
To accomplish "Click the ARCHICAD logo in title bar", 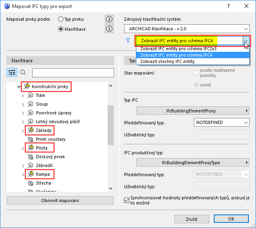I will coord(7,6).
